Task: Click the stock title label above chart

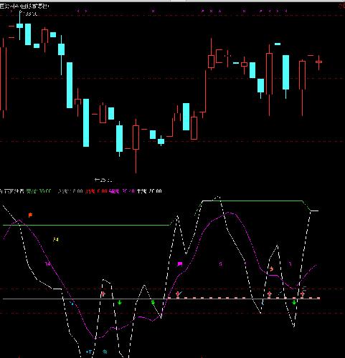Action: [x=24, y=6]
